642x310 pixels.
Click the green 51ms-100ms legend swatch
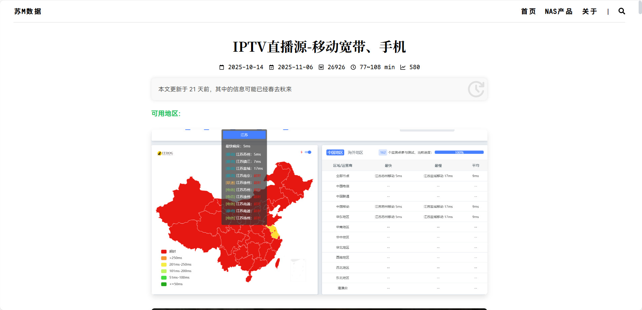click(164, 277)
